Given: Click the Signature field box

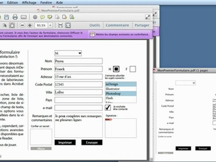Looking at the screenshot, I should (x=121, y=128).
